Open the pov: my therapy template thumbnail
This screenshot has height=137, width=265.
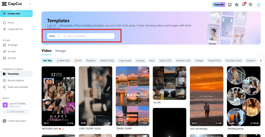click(206, 96)
